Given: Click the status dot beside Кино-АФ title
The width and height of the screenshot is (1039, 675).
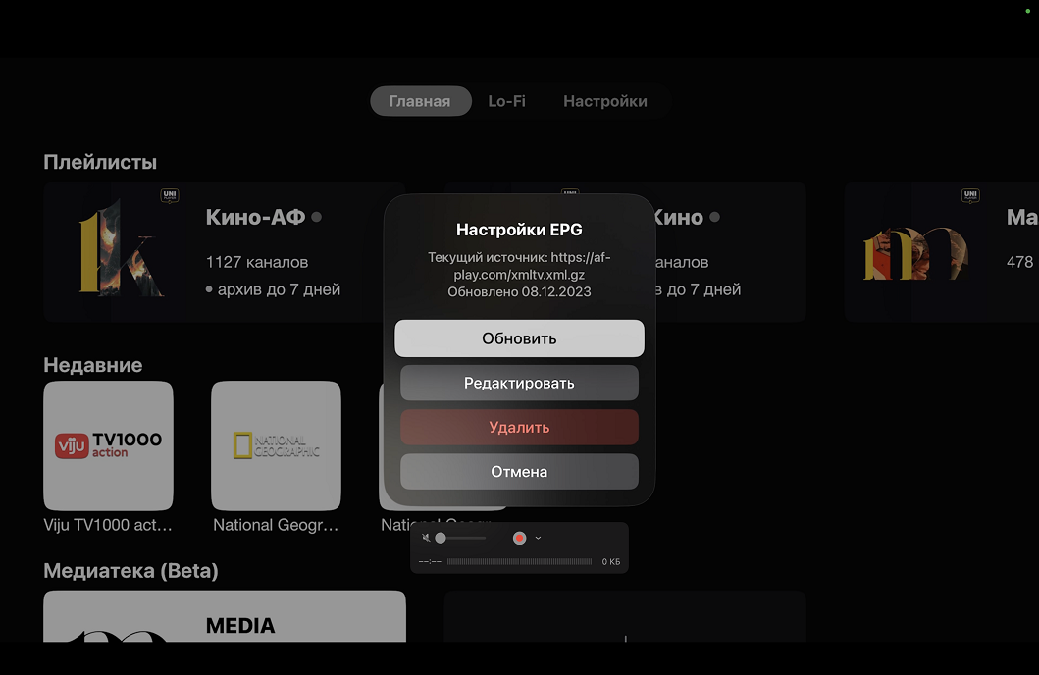Looking at the screenshot, I should click(x=316, y=217).
